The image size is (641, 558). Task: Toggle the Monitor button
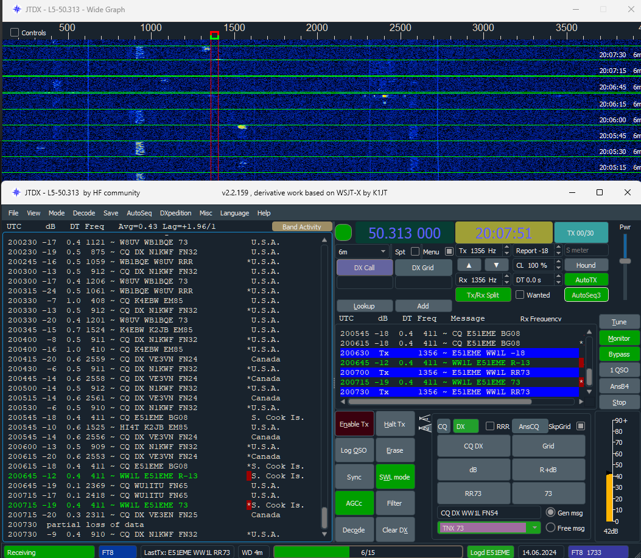coord(619,338)
